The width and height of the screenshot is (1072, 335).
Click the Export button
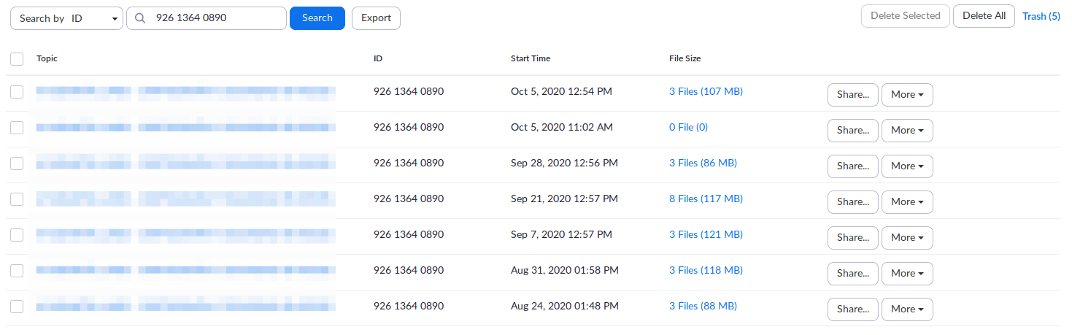tap(376, 18)
